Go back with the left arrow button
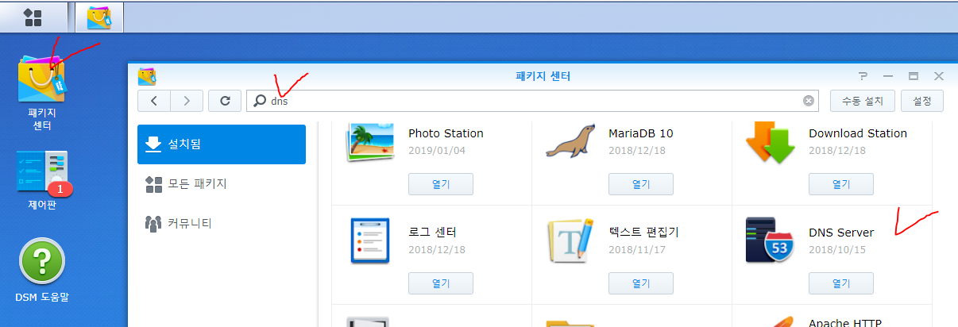Screen dimensions: 958x327 pyautogui.click(x=154, y=101)
